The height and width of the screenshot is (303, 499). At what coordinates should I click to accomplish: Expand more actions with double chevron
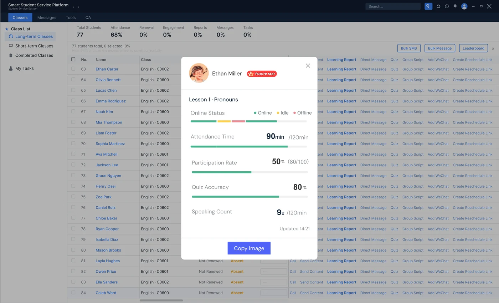click(x=493, y=48)
